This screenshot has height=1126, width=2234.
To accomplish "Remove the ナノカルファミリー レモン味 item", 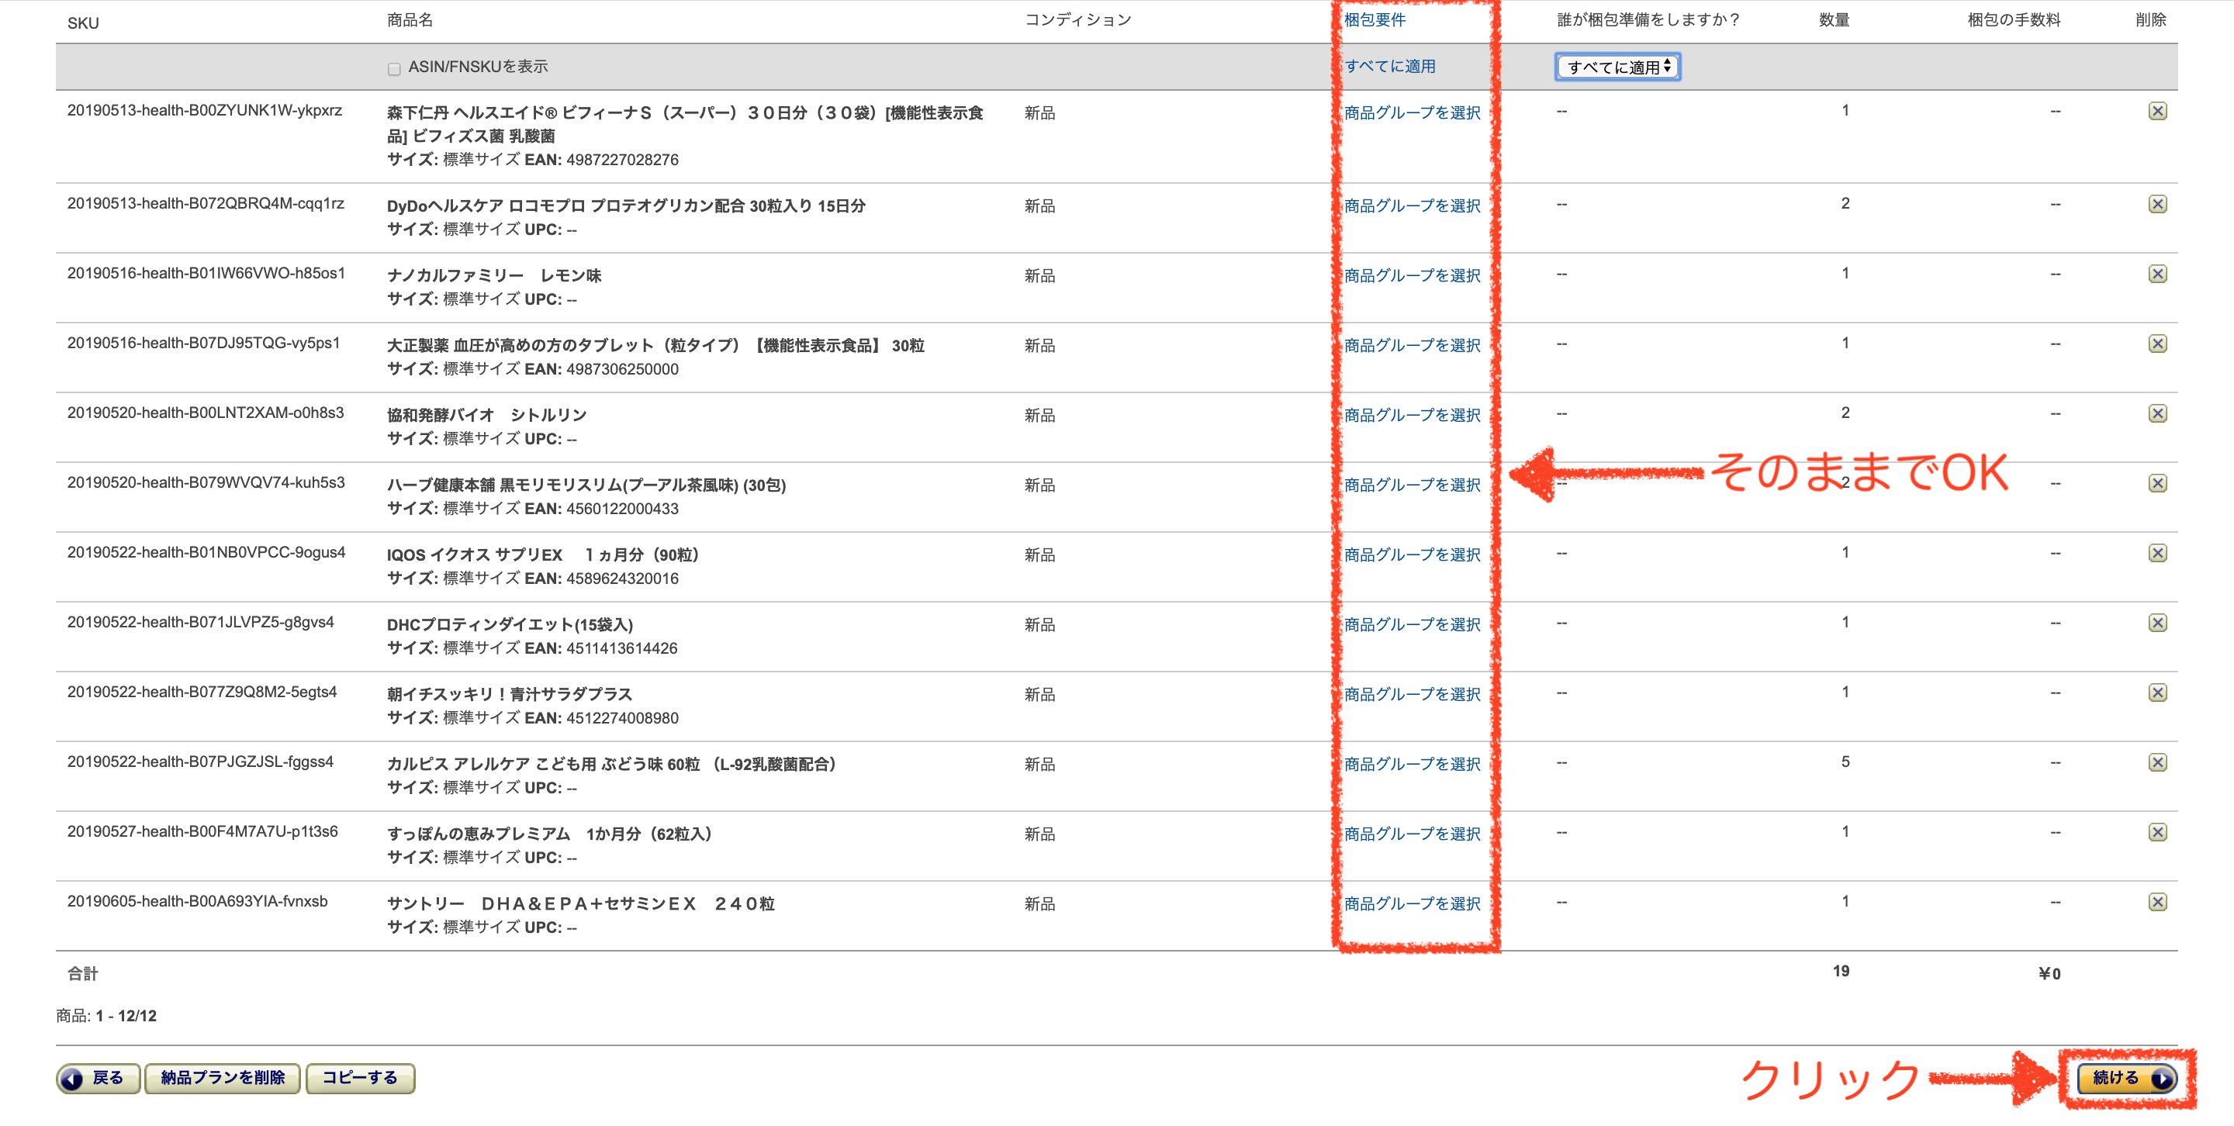I will (x=2156, y=274).
